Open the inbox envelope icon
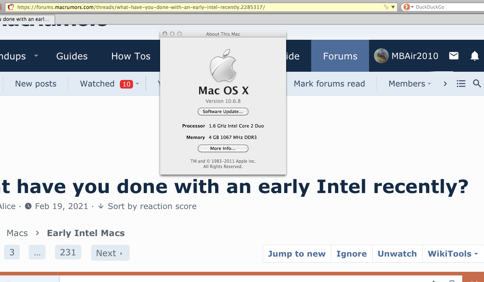Screen dimensions: 484x282 pos(454,56)
